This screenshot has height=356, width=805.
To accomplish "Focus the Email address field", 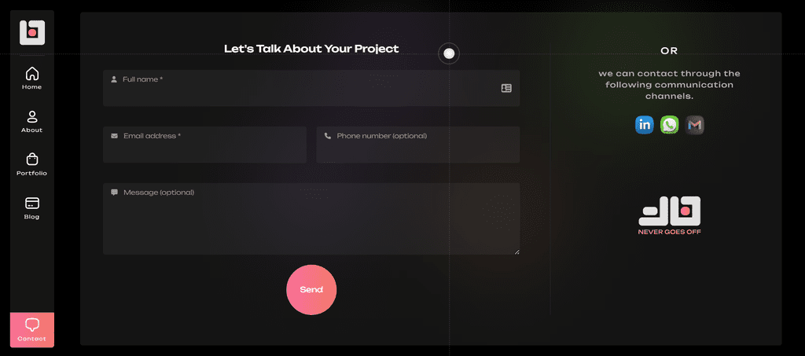I will pyautogui.click(x=205, y=145).
